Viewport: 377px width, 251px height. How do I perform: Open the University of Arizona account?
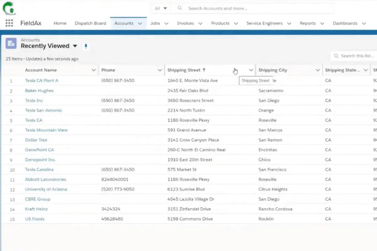[x=46, y=189]
